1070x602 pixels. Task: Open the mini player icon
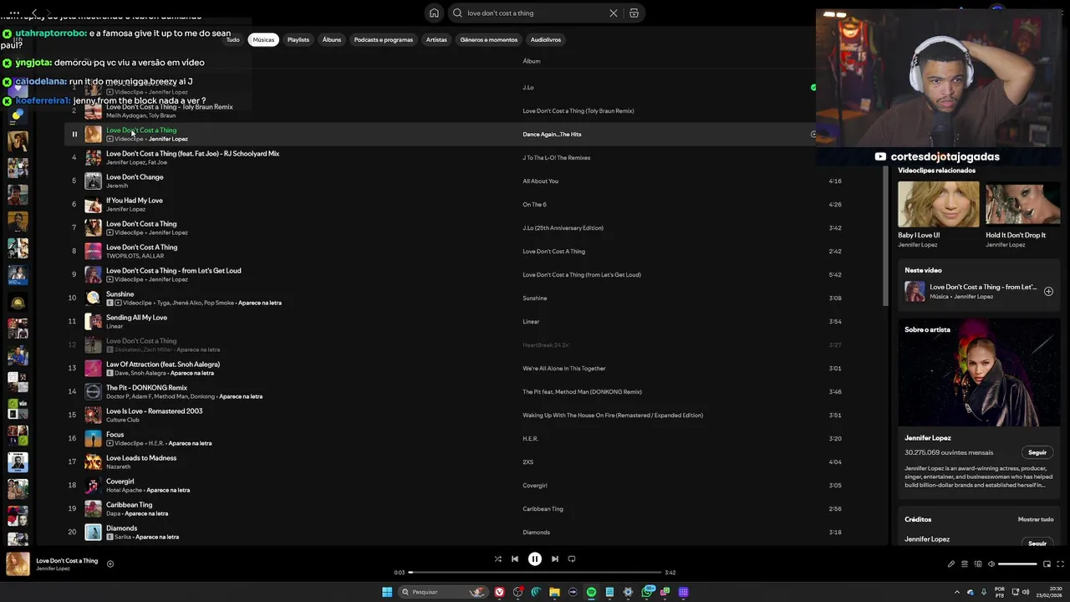[x=1047, y=564]
